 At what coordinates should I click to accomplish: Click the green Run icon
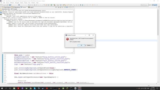tap(51, 5)
